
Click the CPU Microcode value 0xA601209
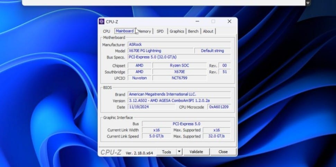coord(219,107)
